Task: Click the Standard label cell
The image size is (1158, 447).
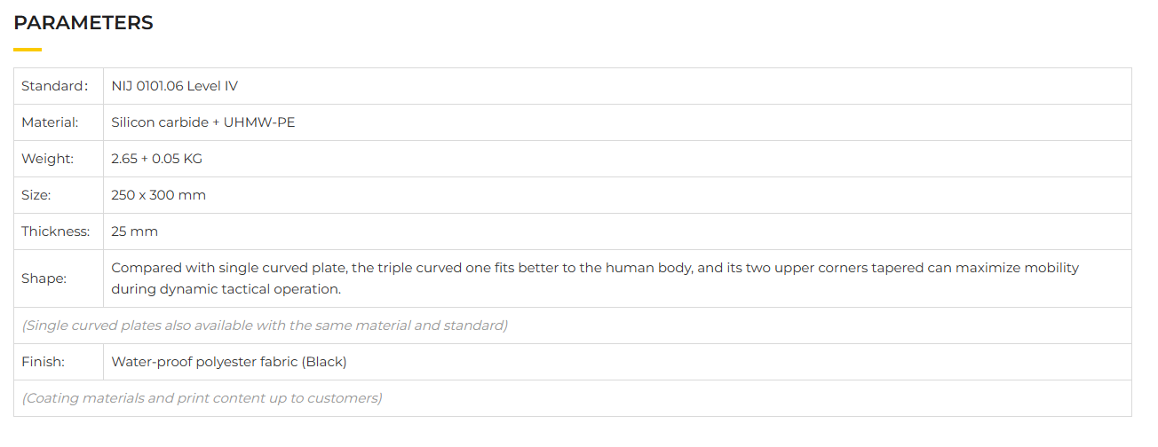Action: click(x=55, y=86)
